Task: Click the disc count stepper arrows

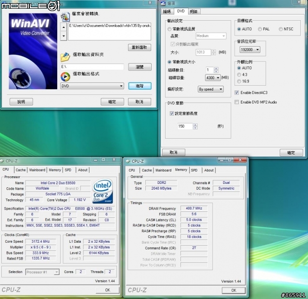Action: (x=216, y=70)
